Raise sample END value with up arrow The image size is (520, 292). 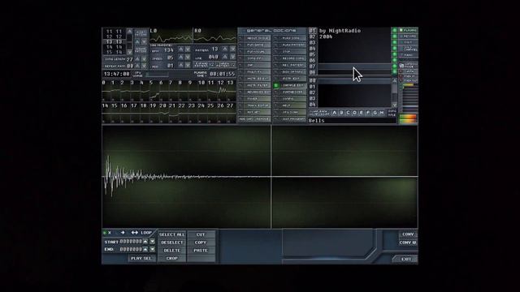coord(145,249)
